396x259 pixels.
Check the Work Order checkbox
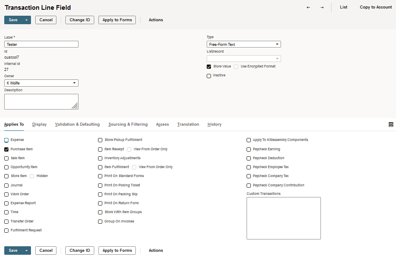tap(6, 194)
